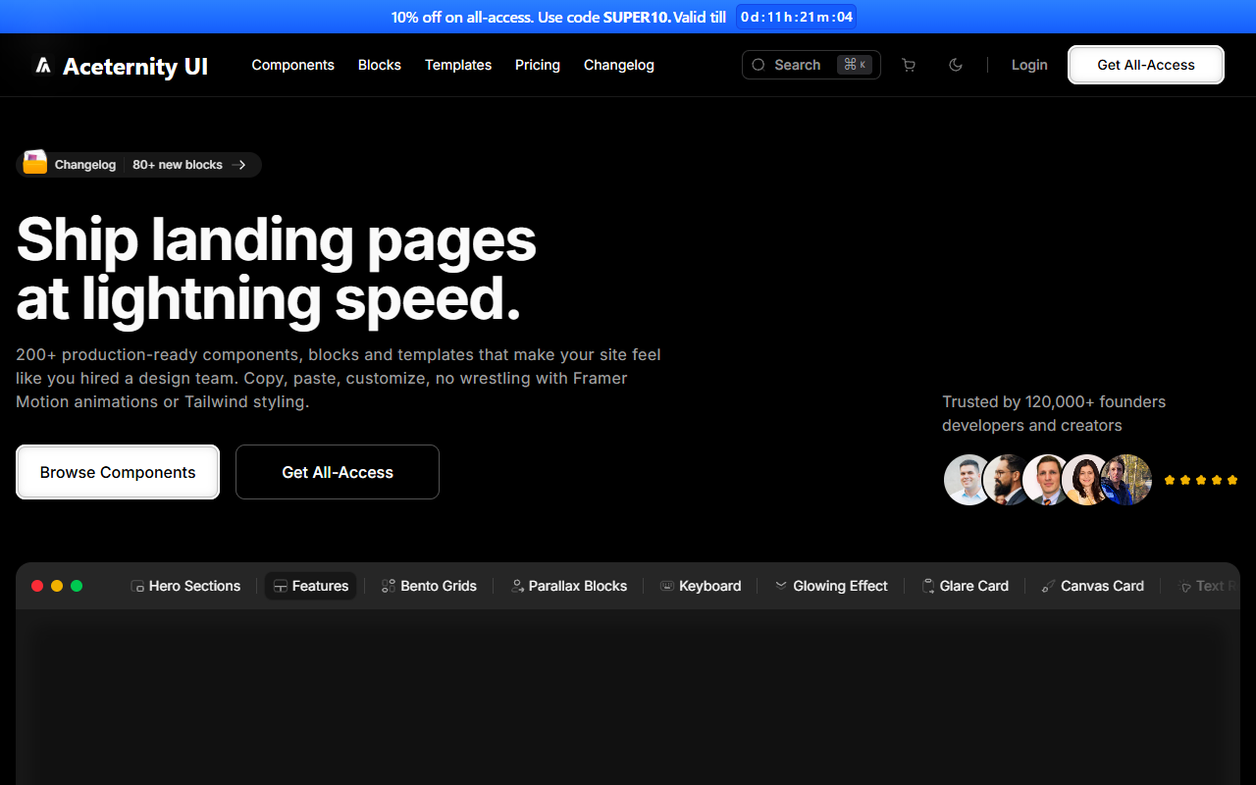Open the shopping cart icon
Viewport: 1256px width, 785px height.
pyautogui.click(x=909, y=66)
